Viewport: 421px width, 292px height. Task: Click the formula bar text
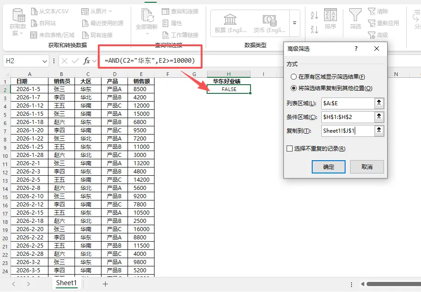[150, 60]
